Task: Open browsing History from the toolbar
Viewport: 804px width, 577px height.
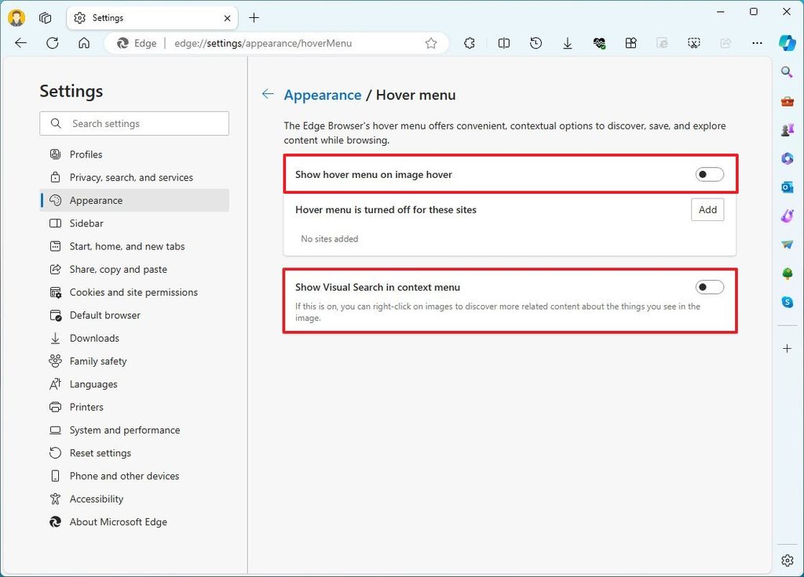Action: coord(535,43)
